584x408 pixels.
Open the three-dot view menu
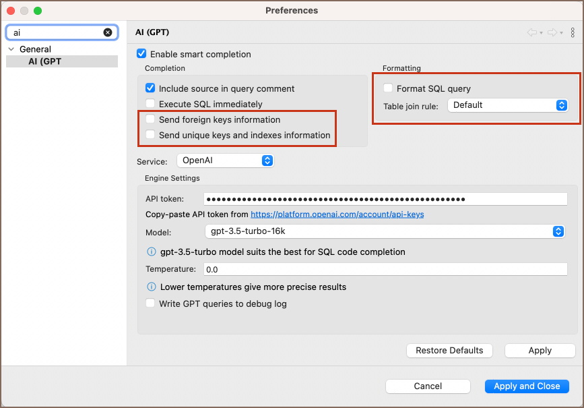[573, 32]
